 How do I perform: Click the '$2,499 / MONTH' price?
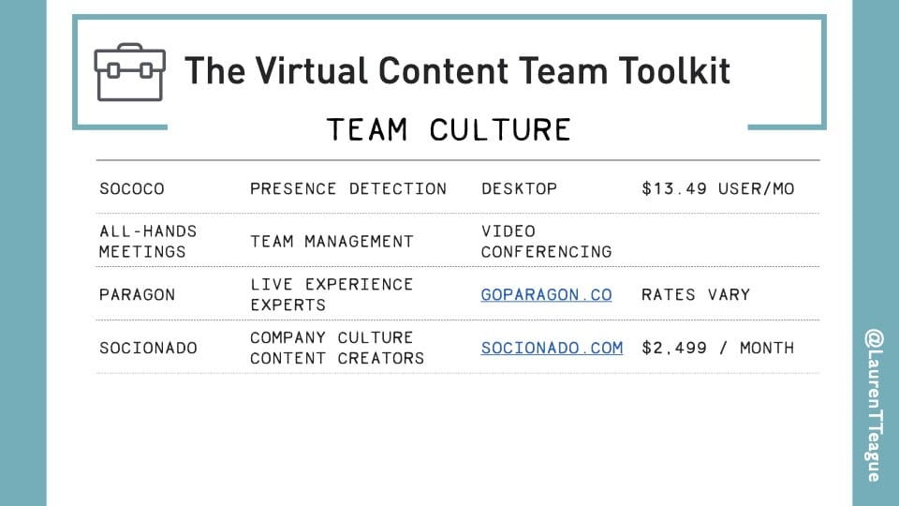(x=718, y=348)
